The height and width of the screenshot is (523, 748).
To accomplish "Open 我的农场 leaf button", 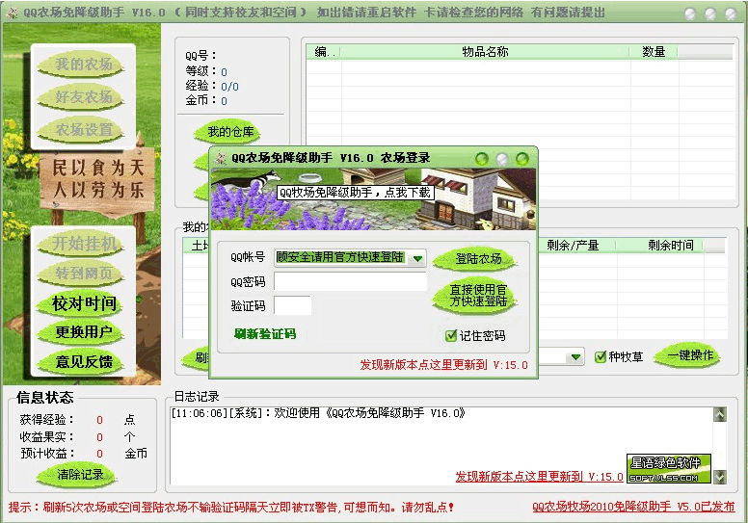I will pyautogui.click(x=82, y=65).
